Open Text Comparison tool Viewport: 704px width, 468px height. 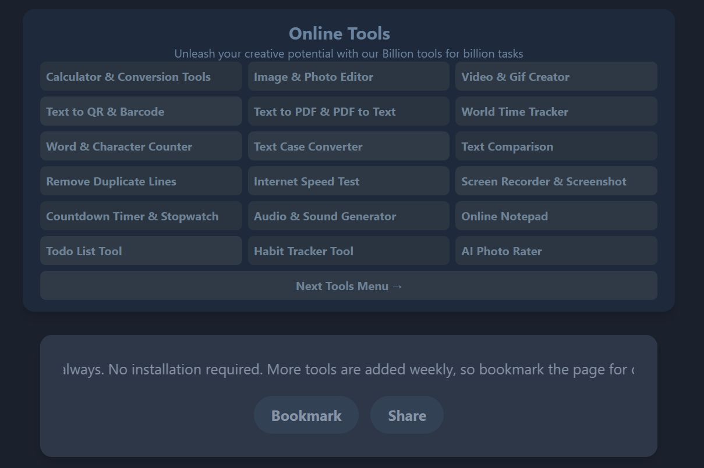pos(556,147)
